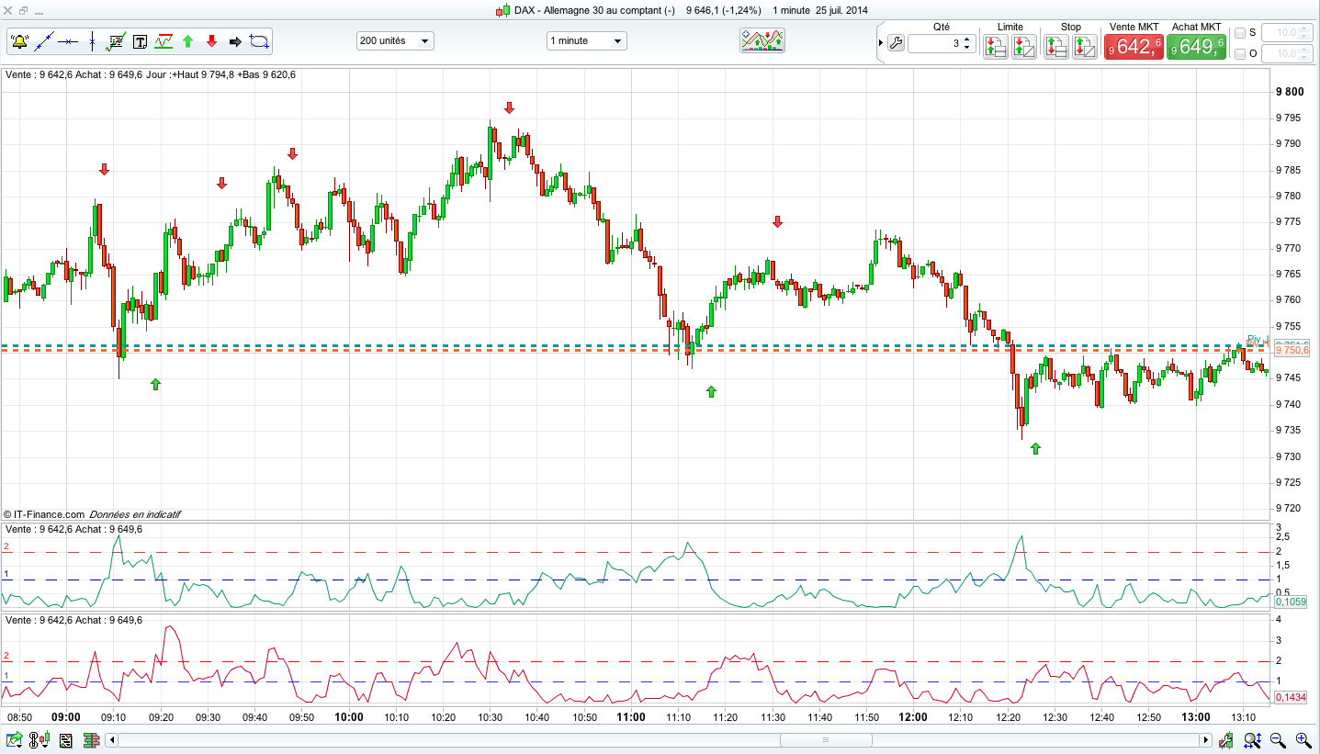Select the trend line drawing tool
The height and width of the screenshot is (754, 1320).
[x=44, y=41]
